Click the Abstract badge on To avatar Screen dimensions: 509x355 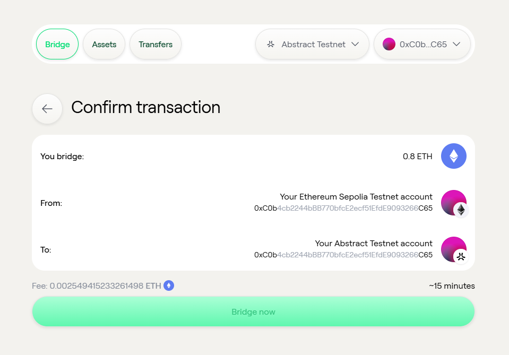[x=461, y=257]
